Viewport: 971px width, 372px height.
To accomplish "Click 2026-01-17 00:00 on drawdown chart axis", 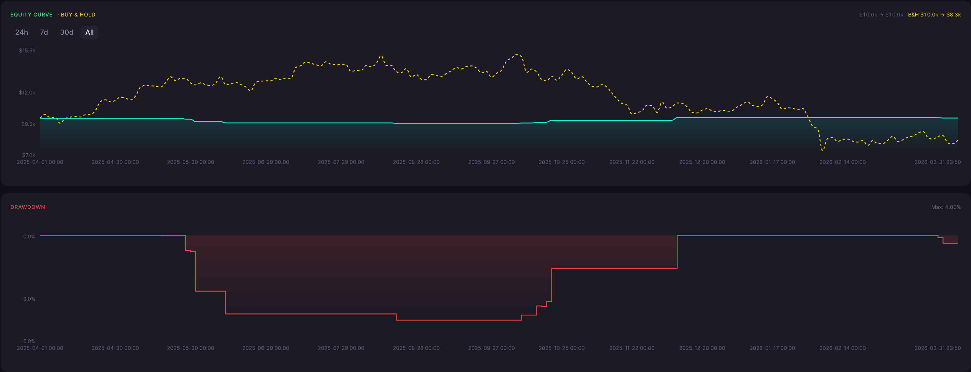I will tap(772, 348).
